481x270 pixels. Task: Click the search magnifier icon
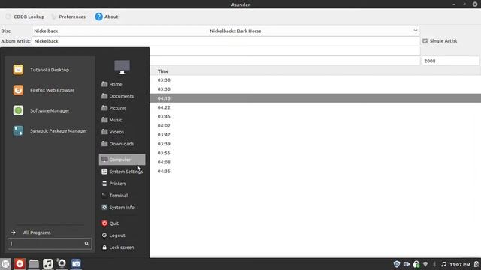click(x=86, y=243)
